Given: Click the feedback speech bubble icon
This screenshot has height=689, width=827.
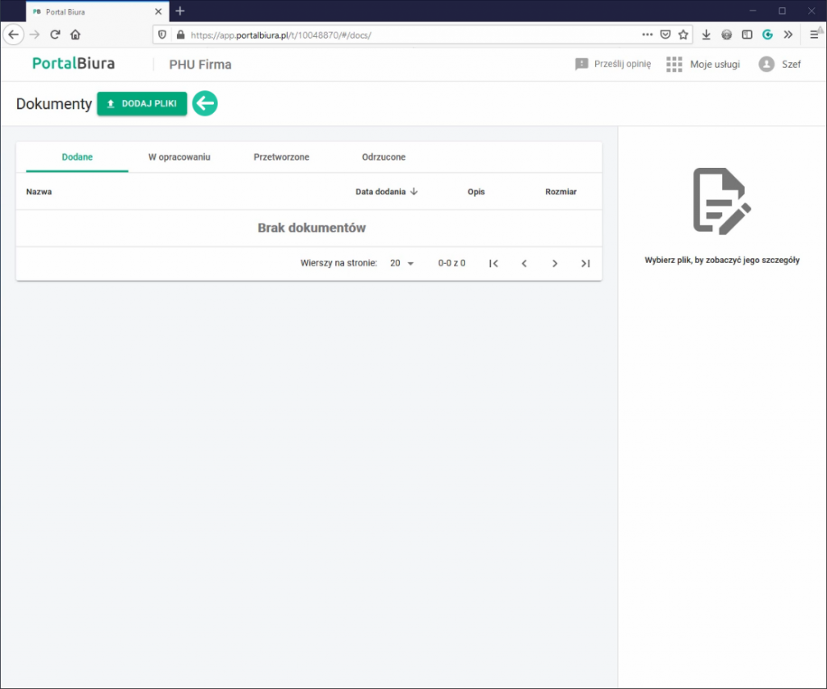Looking at the screenshot, I should click(581, 65).
